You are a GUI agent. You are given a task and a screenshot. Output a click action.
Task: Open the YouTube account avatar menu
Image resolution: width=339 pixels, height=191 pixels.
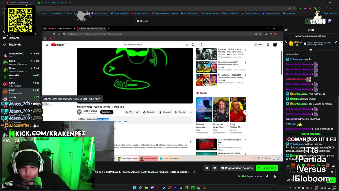pyautogui.click(x=275, y=45)
